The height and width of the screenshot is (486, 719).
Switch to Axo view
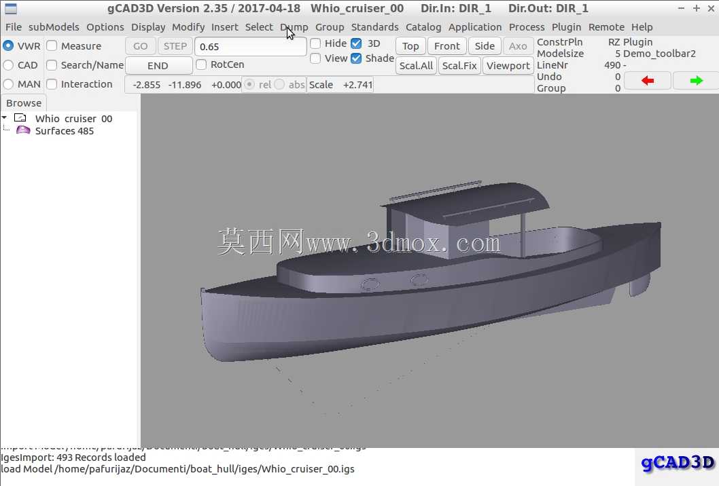518,46
